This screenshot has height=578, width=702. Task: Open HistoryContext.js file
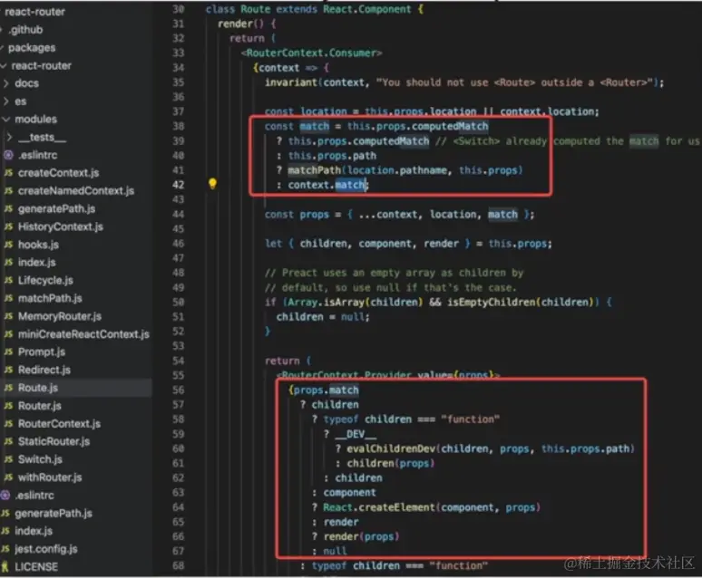coord(61,226)
